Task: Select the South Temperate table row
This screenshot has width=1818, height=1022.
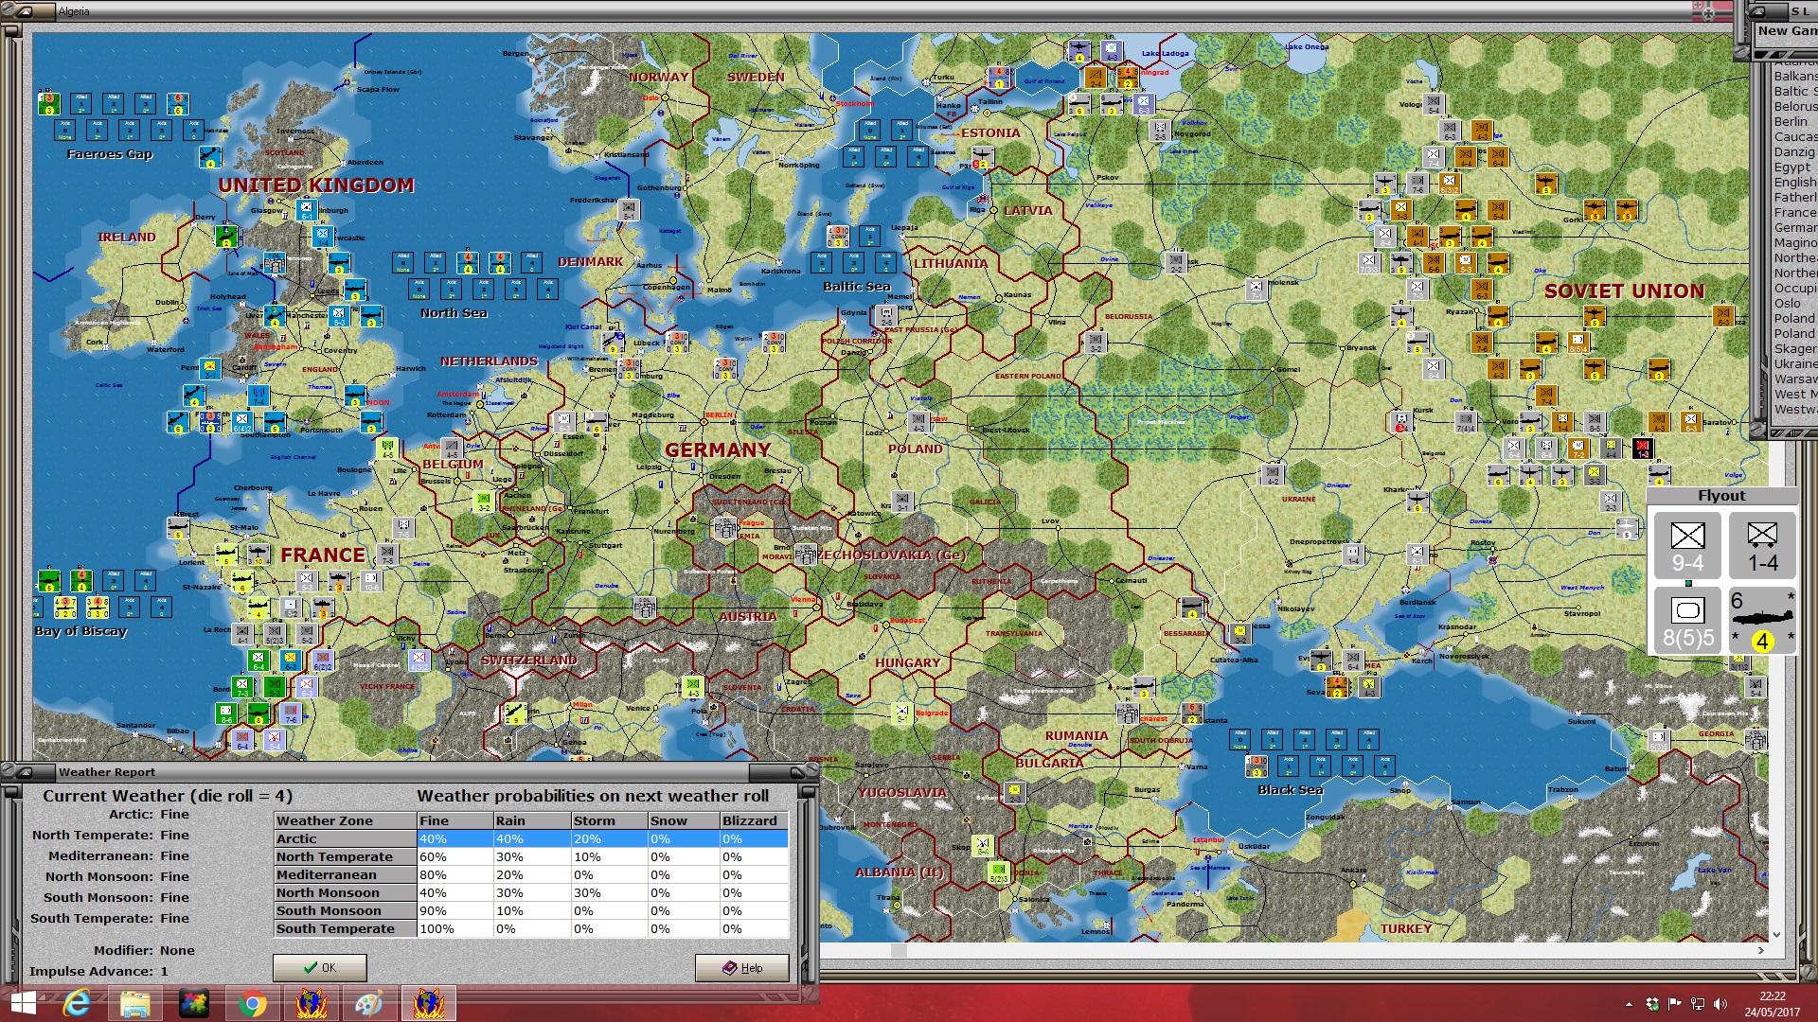Action: point(531,928)
